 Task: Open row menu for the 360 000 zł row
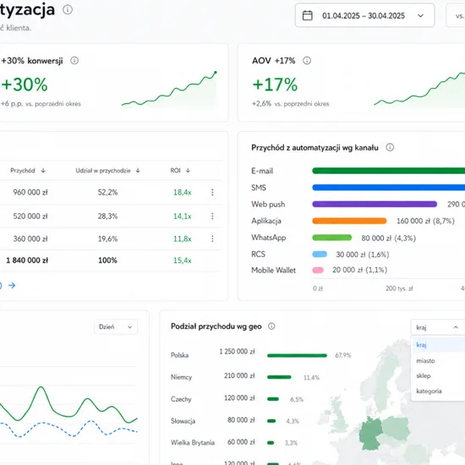tap(212, 238)
